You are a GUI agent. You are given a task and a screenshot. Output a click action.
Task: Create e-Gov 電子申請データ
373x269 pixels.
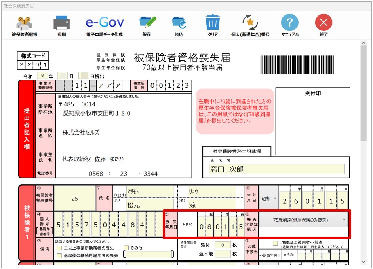coord(105,26)
